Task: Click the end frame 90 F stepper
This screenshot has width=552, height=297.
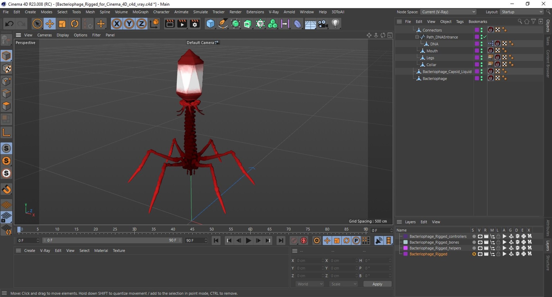Action: tap(206, 240)
